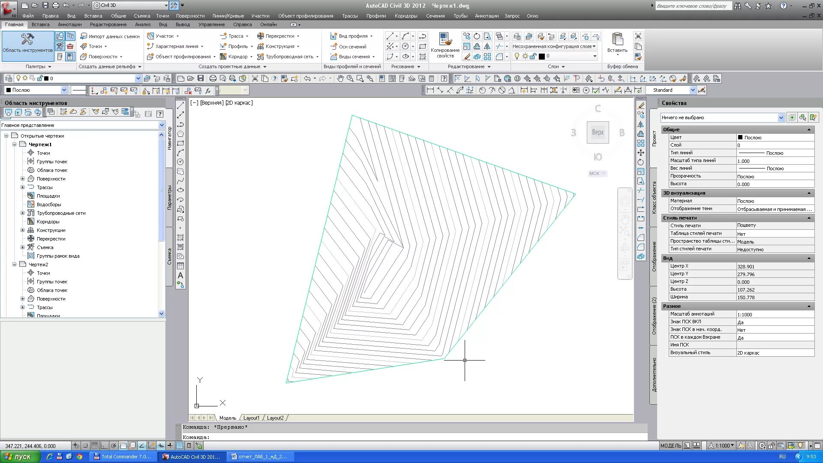
Task: Open the Поверхности menu in menu bar
Action: coord(190,16)
